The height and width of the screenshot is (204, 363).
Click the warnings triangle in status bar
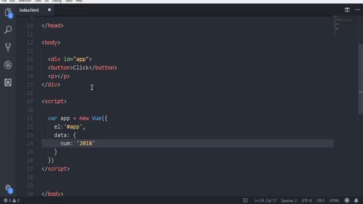(x=16, y=200)
